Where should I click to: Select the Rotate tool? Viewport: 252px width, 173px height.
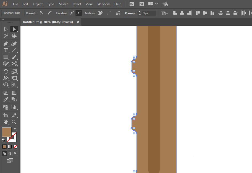6,71
